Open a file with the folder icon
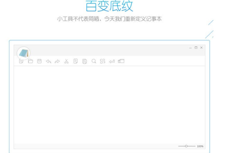The height and width of the screenshot is (153, 229). coord(30,61)
